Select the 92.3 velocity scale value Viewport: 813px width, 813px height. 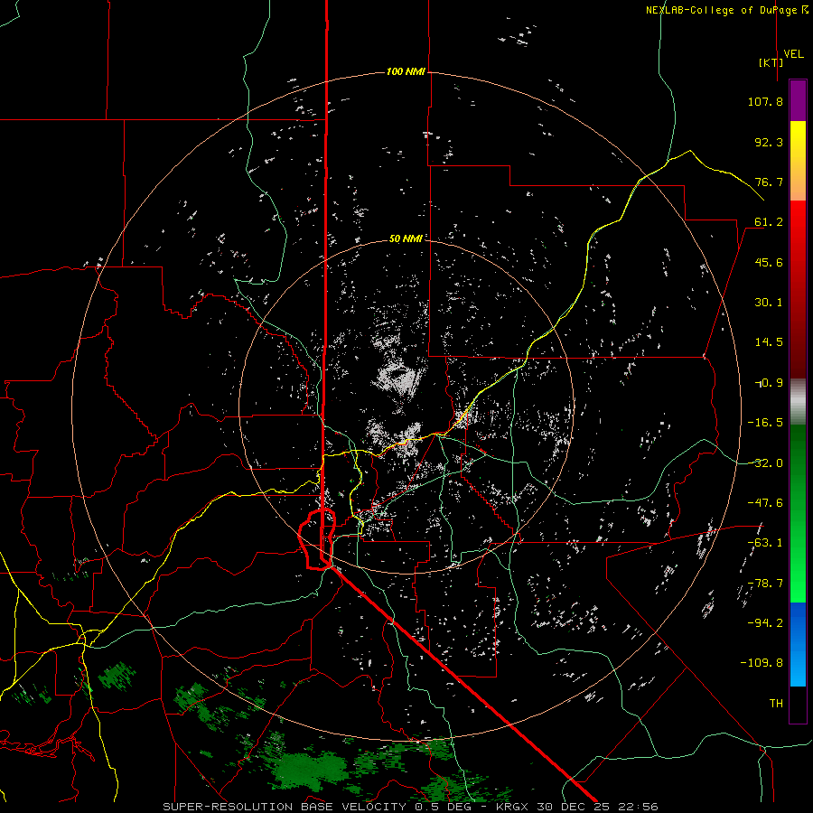(x=769, y=142)
